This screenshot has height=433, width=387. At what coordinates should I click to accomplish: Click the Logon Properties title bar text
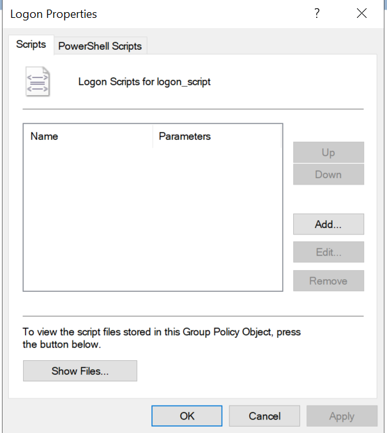coord(54,13)
